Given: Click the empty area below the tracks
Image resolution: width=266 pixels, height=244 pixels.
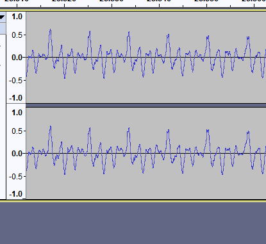Looking at the screenshot, I should (x=133, y=223).
